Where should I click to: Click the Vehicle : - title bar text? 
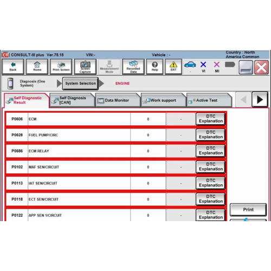pyautogui.click(x=161, y=55)
